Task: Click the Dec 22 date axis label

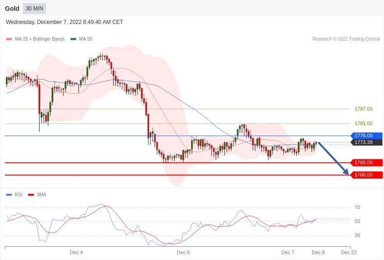Action: coord(349,252)
